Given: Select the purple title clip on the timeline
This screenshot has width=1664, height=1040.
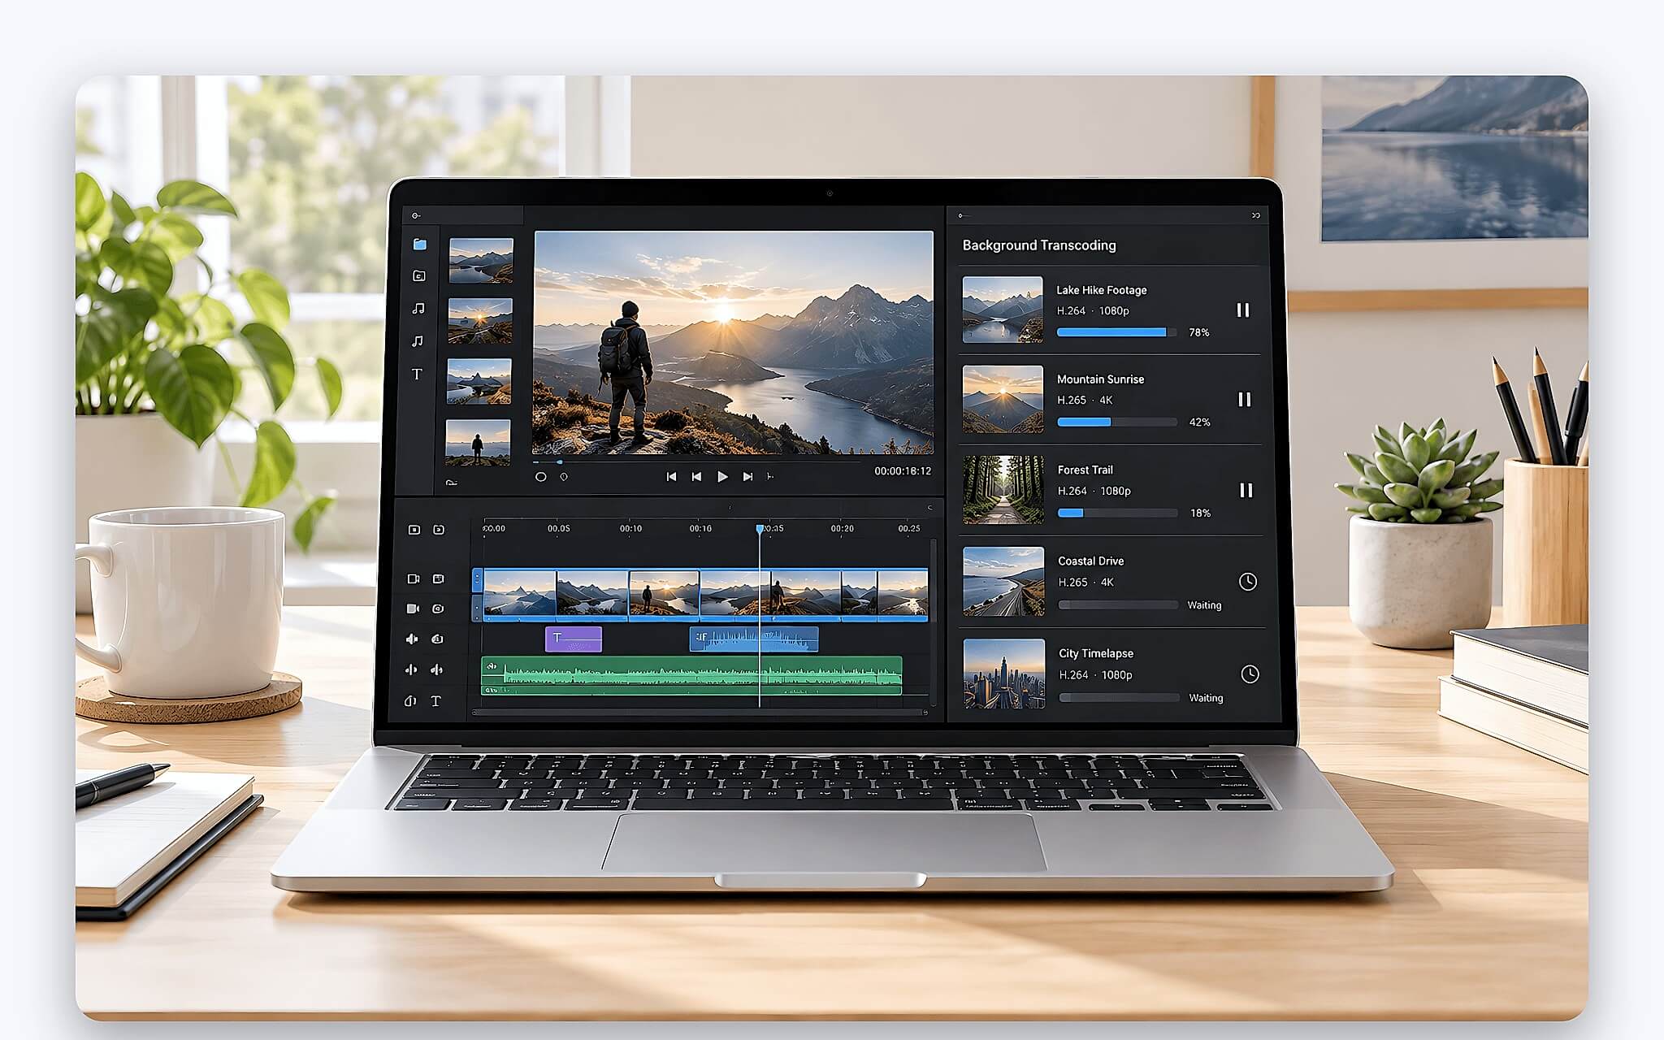Looking at the screenshot, I should click(574, 639).
